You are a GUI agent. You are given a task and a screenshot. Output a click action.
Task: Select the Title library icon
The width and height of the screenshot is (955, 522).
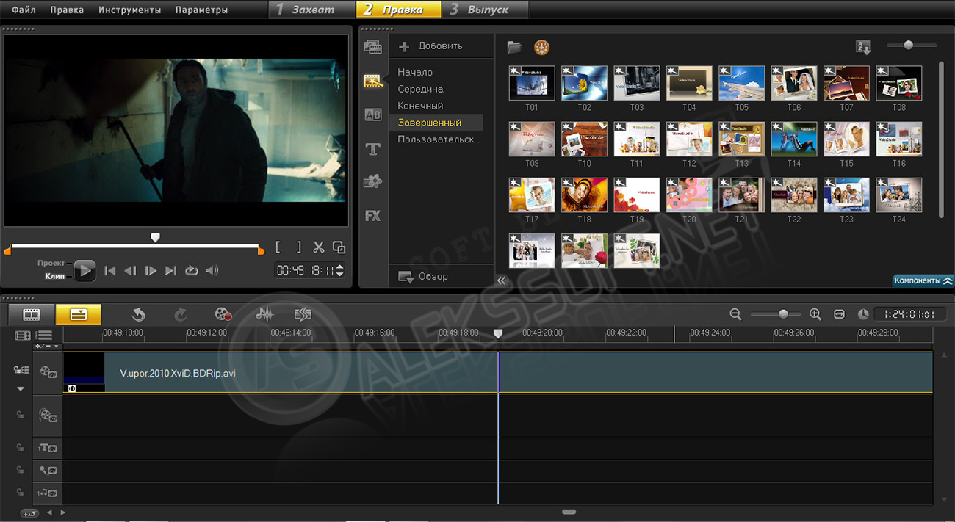[x=372, y=149]
